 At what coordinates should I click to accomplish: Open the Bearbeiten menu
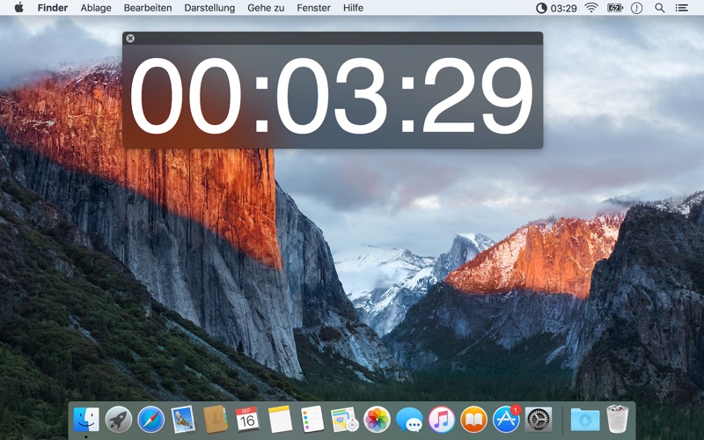click(x=148, y=8)
